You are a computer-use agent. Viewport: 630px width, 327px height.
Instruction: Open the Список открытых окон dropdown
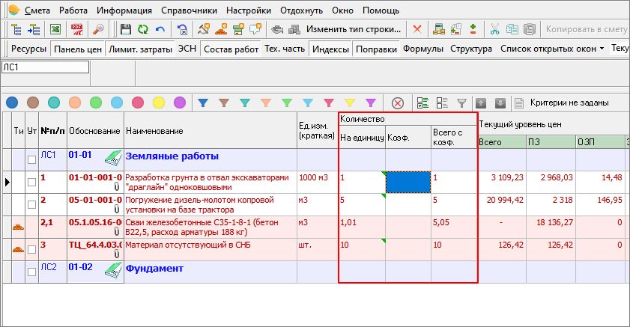point(553,49)
